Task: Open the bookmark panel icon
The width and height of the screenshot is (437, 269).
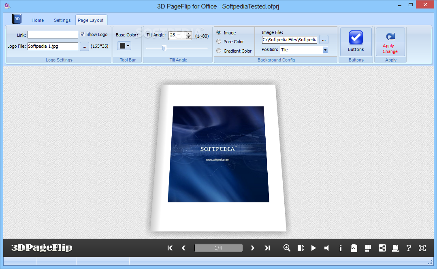Action: tap(354, 248)
